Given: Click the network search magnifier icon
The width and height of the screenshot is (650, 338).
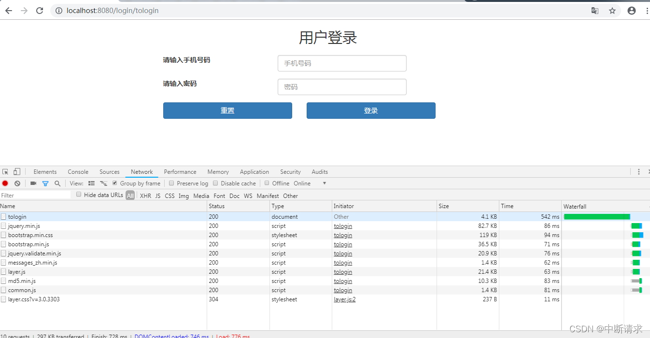Looking at the screenshot, I should [x=57, y=183].
